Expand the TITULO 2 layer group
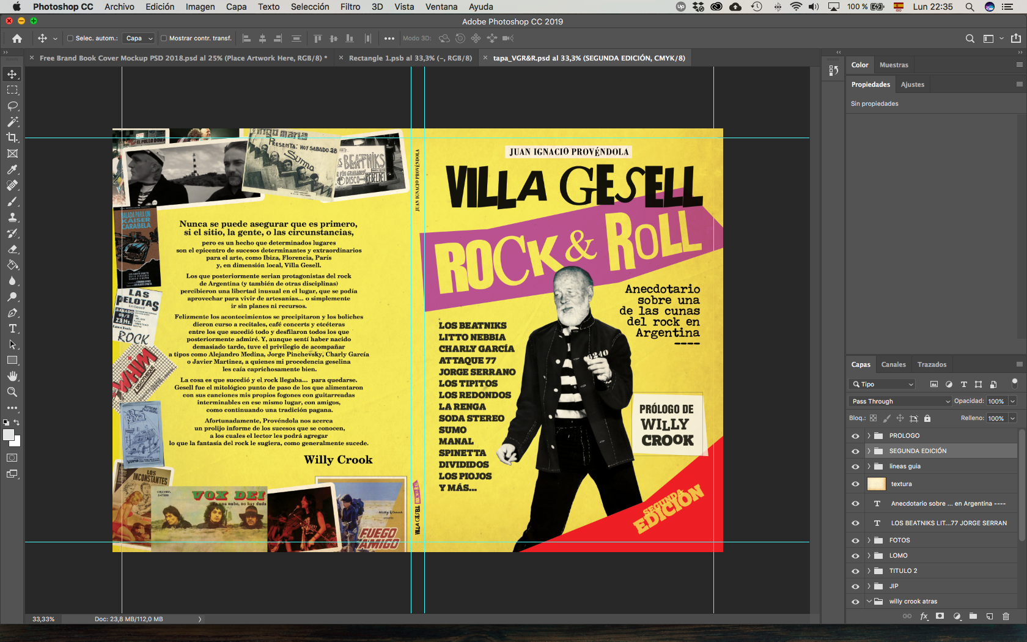This screenshot has width=1027, height=642. (869, 571)
